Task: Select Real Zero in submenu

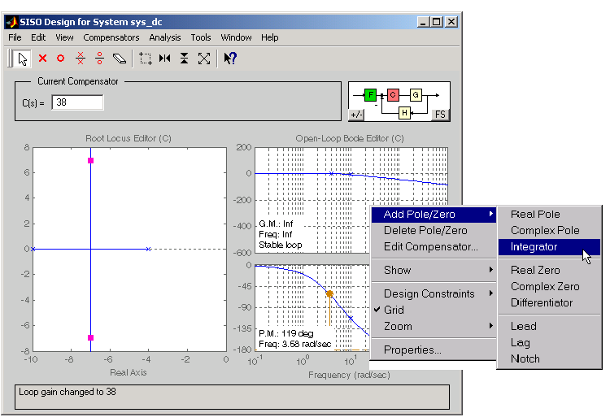Action: 549,270
